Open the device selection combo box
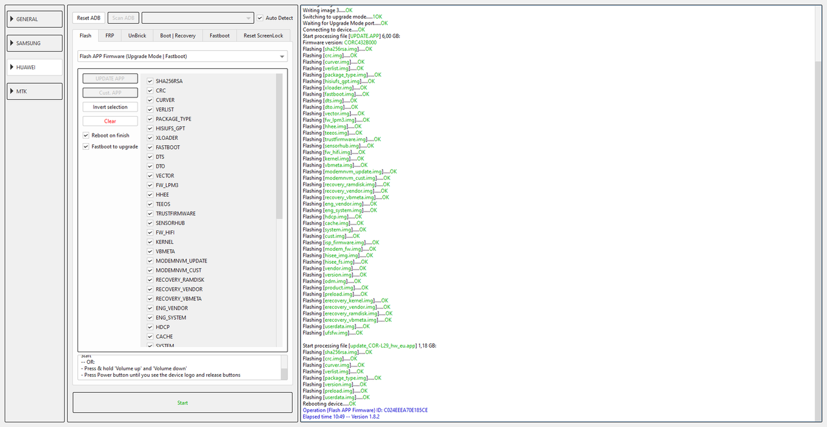The width and height of the screenshot is (827, 427). 198,18
